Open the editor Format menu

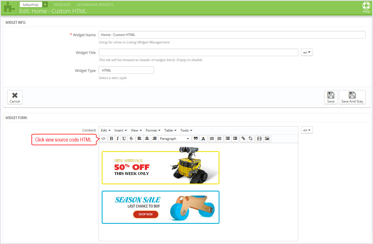pos(153,130)
